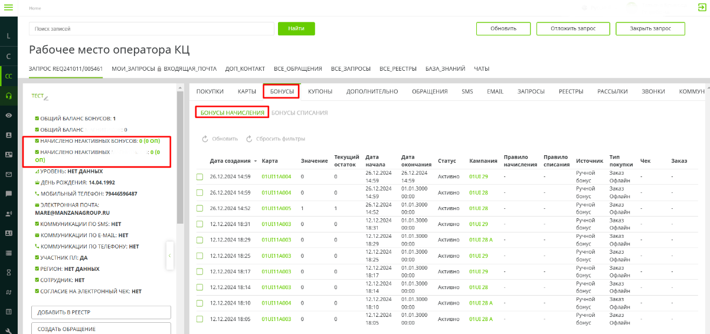Click the Закрыть запрос button

[650, 28]
